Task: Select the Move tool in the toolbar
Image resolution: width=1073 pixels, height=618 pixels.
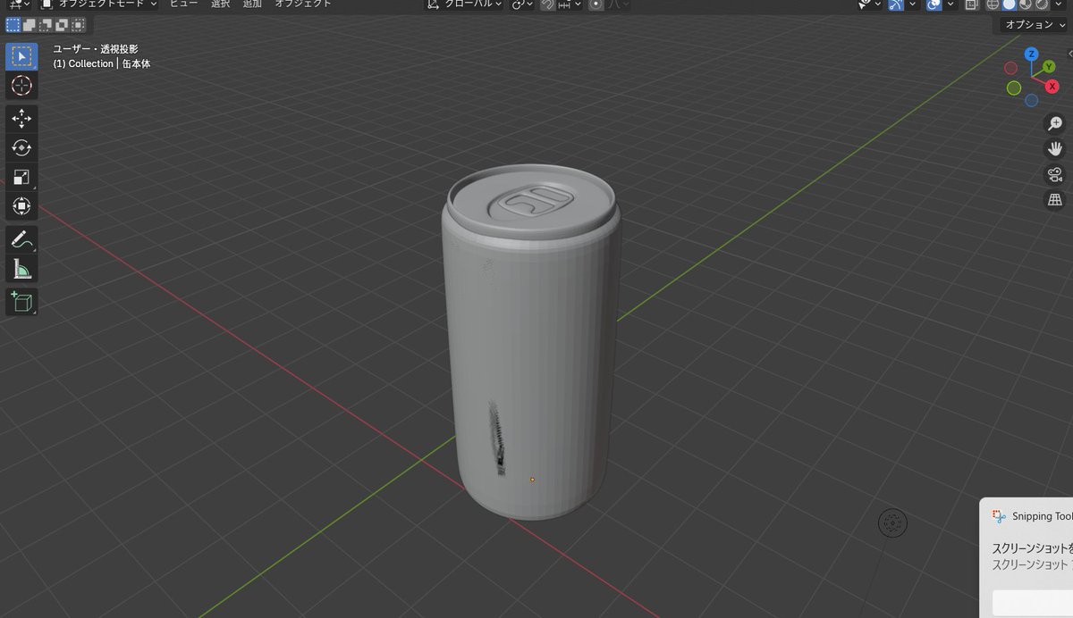Action: [21, 117]
